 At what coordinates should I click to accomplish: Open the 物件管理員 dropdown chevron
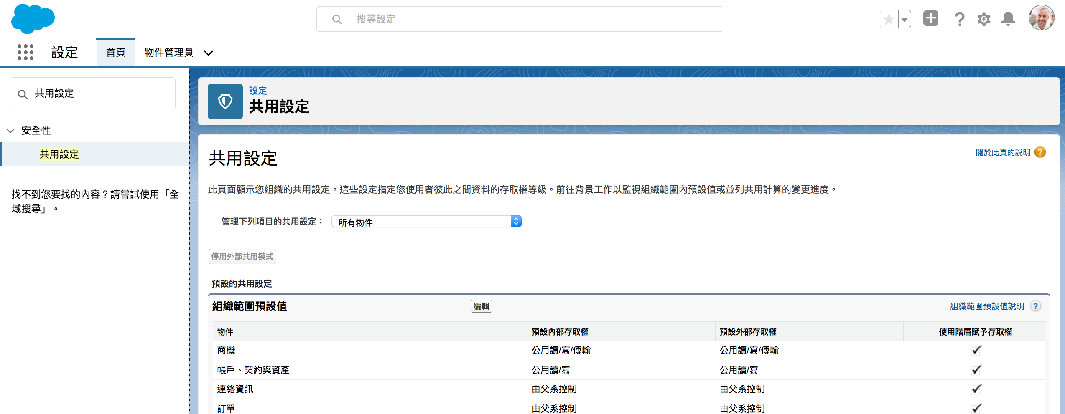208,53
